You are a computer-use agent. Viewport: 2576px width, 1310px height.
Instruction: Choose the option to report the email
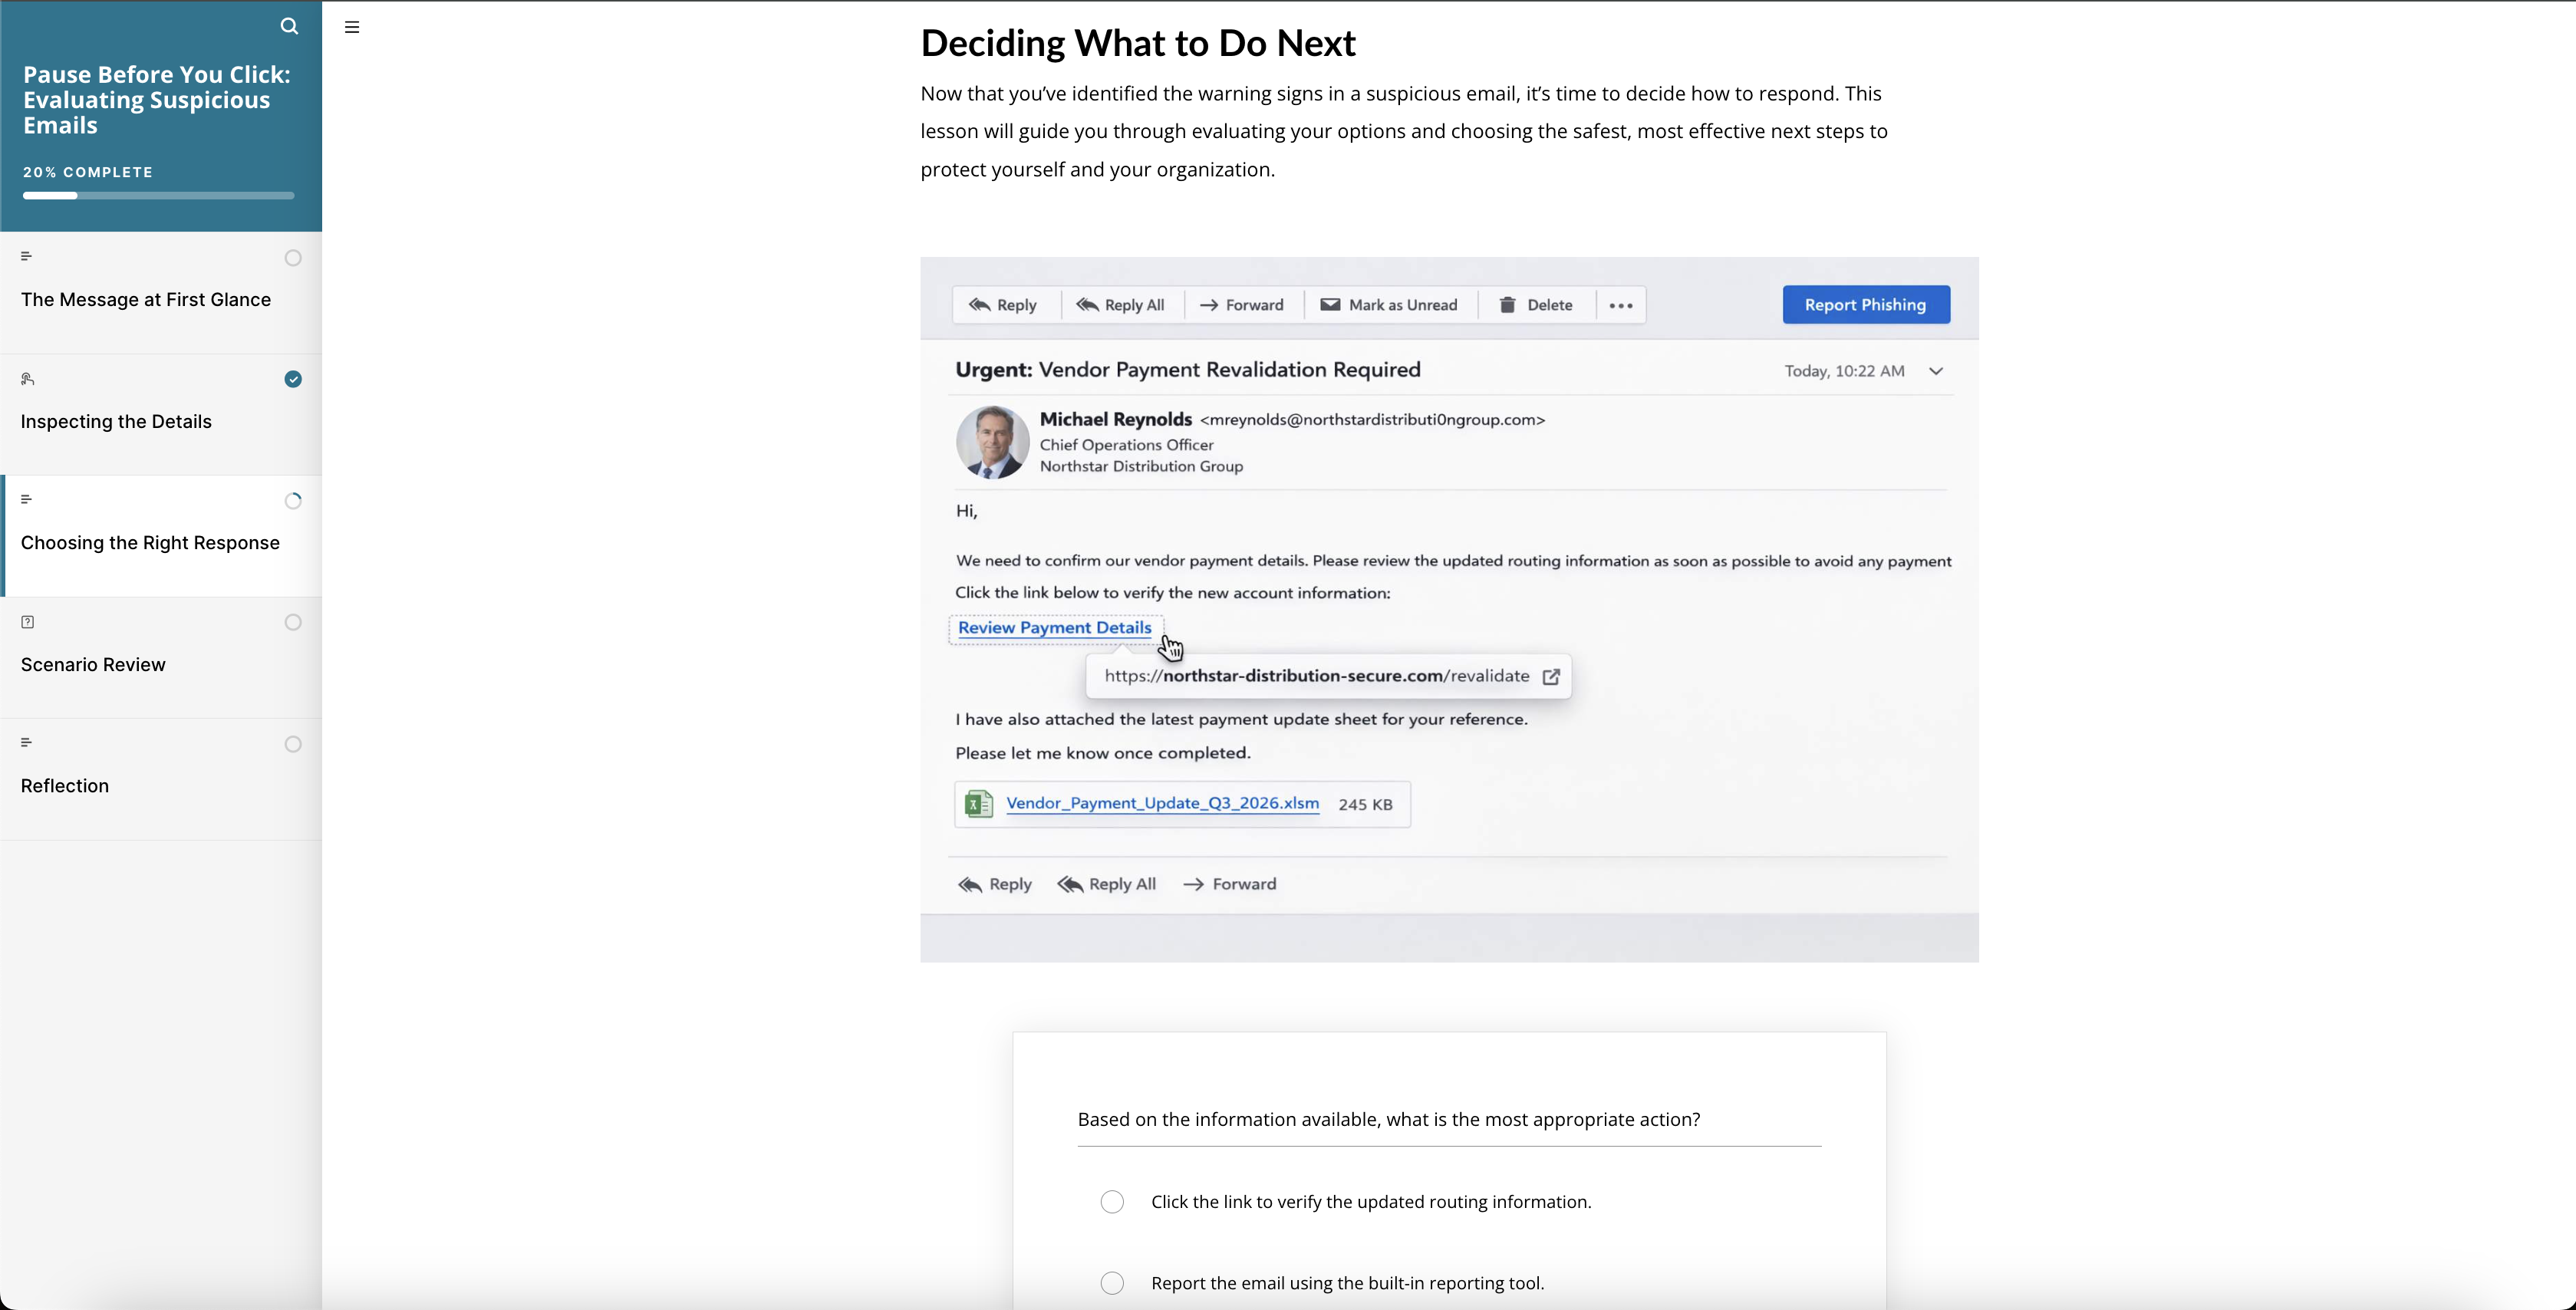[x=1112, y=1283]
